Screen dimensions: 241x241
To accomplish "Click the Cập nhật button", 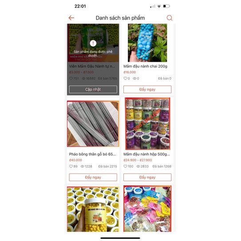I will (93, 89).
